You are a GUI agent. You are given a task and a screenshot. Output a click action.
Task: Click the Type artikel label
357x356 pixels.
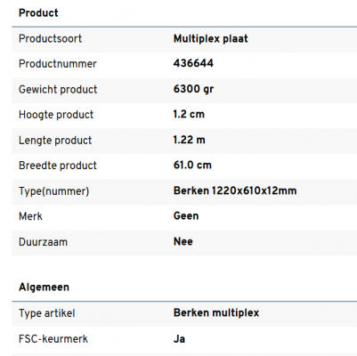(47, 313)
